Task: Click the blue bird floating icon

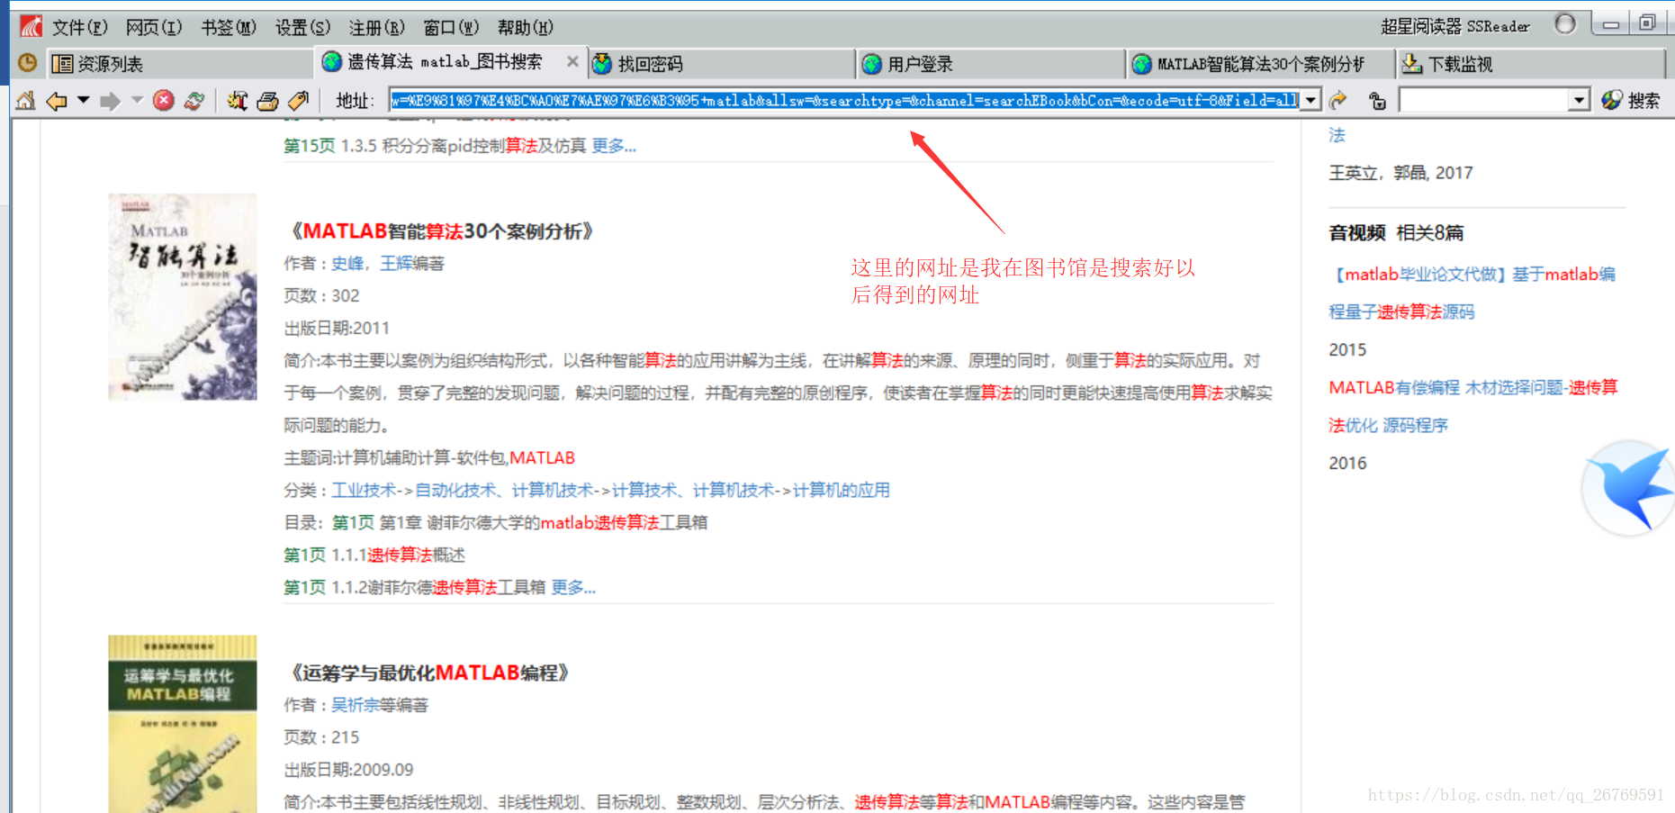Action: 1629,487
